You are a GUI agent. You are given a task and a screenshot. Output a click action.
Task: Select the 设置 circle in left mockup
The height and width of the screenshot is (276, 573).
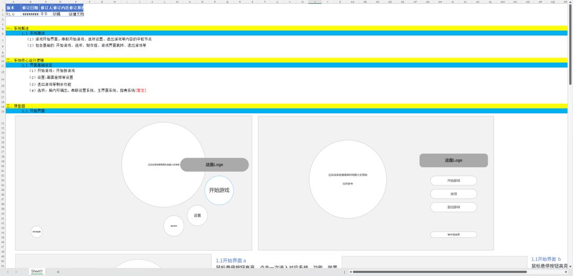pos(197,216)
